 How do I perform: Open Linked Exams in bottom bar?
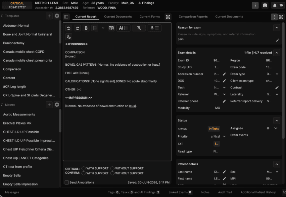(180, 192)
